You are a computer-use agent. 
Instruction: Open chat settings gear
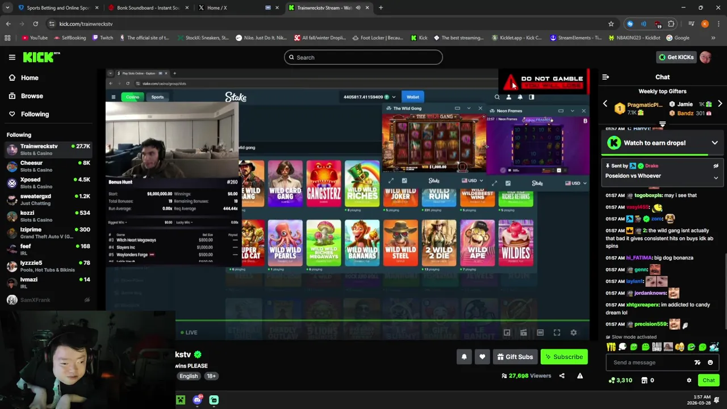(689, 380)
